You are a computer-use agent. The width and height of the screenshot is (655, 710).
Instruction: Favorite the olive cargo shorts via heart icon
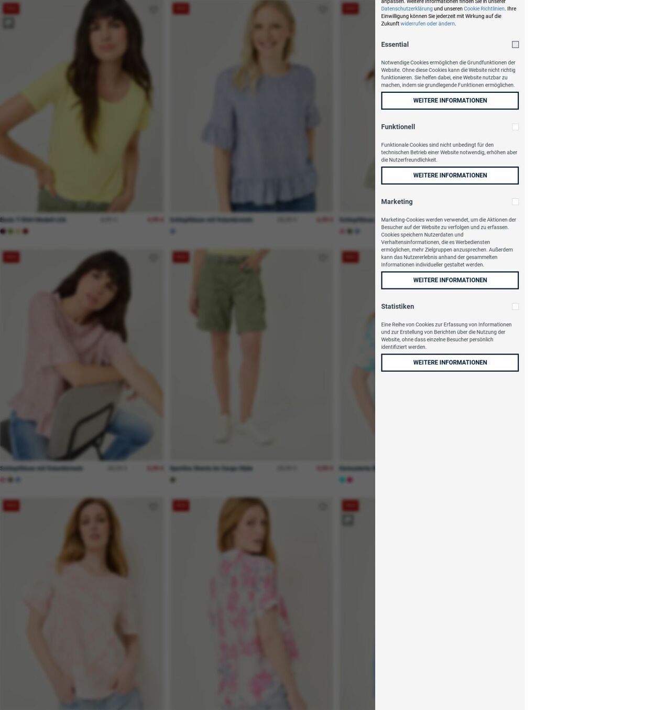323,258
